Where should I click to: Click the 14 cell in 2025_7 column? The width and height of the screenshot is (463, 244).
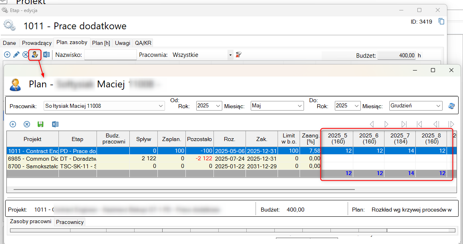point(400,151)
